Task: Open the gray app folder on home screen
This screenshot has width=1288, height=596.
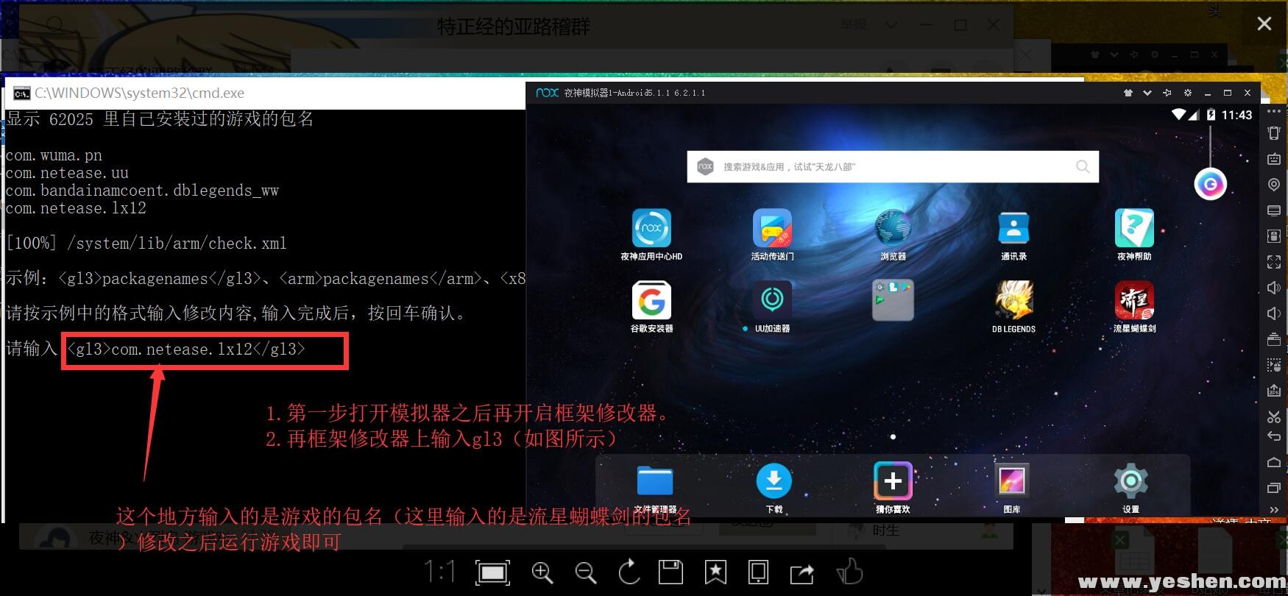Action: click(x=893, y=300)
